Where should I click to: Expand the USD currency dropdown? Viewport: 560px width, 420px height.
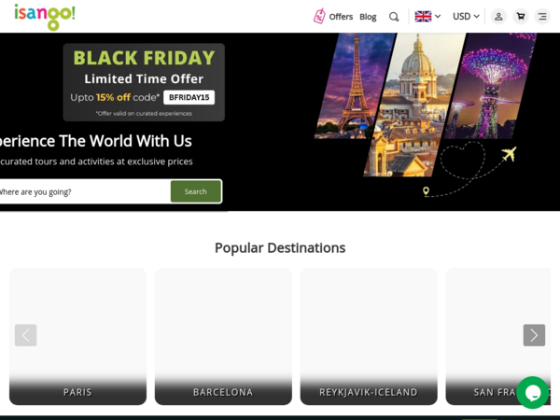click(x=466, y=17)
